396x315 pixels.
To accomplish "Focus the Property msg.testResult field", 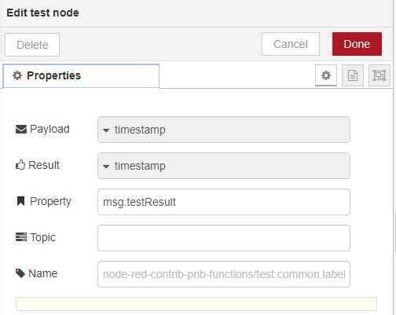I will pyautogui.click(x=224, y=202).
